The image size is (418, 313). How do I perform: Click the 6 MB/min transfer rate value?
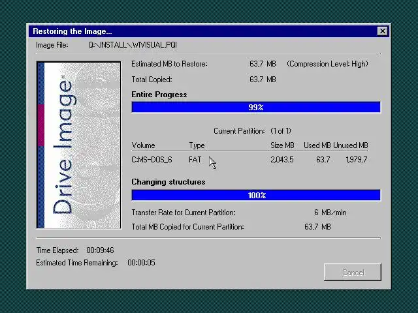click(330, 213)
